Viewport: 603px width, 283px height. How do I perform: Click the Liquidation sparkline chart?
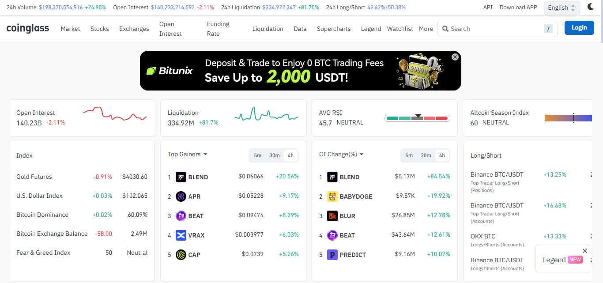[x=267, y=114]
